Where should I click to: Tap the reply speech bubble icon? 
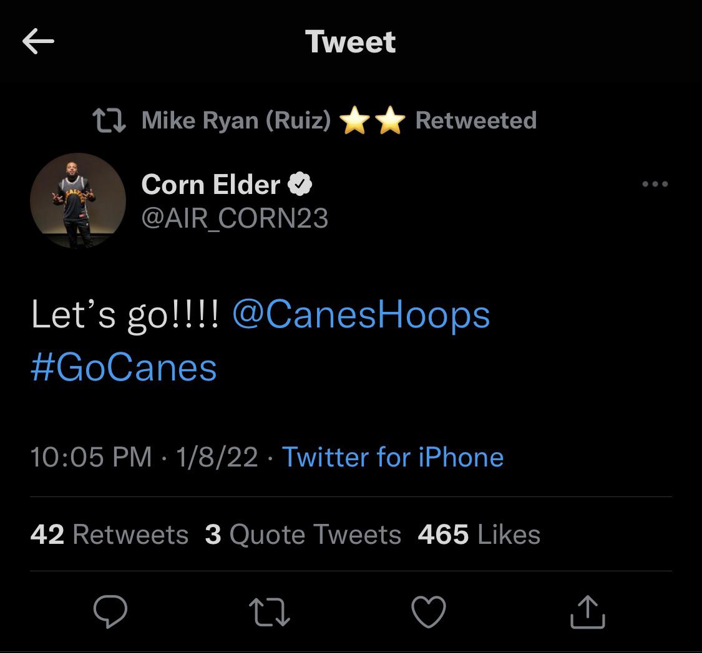tap(110, 611)
